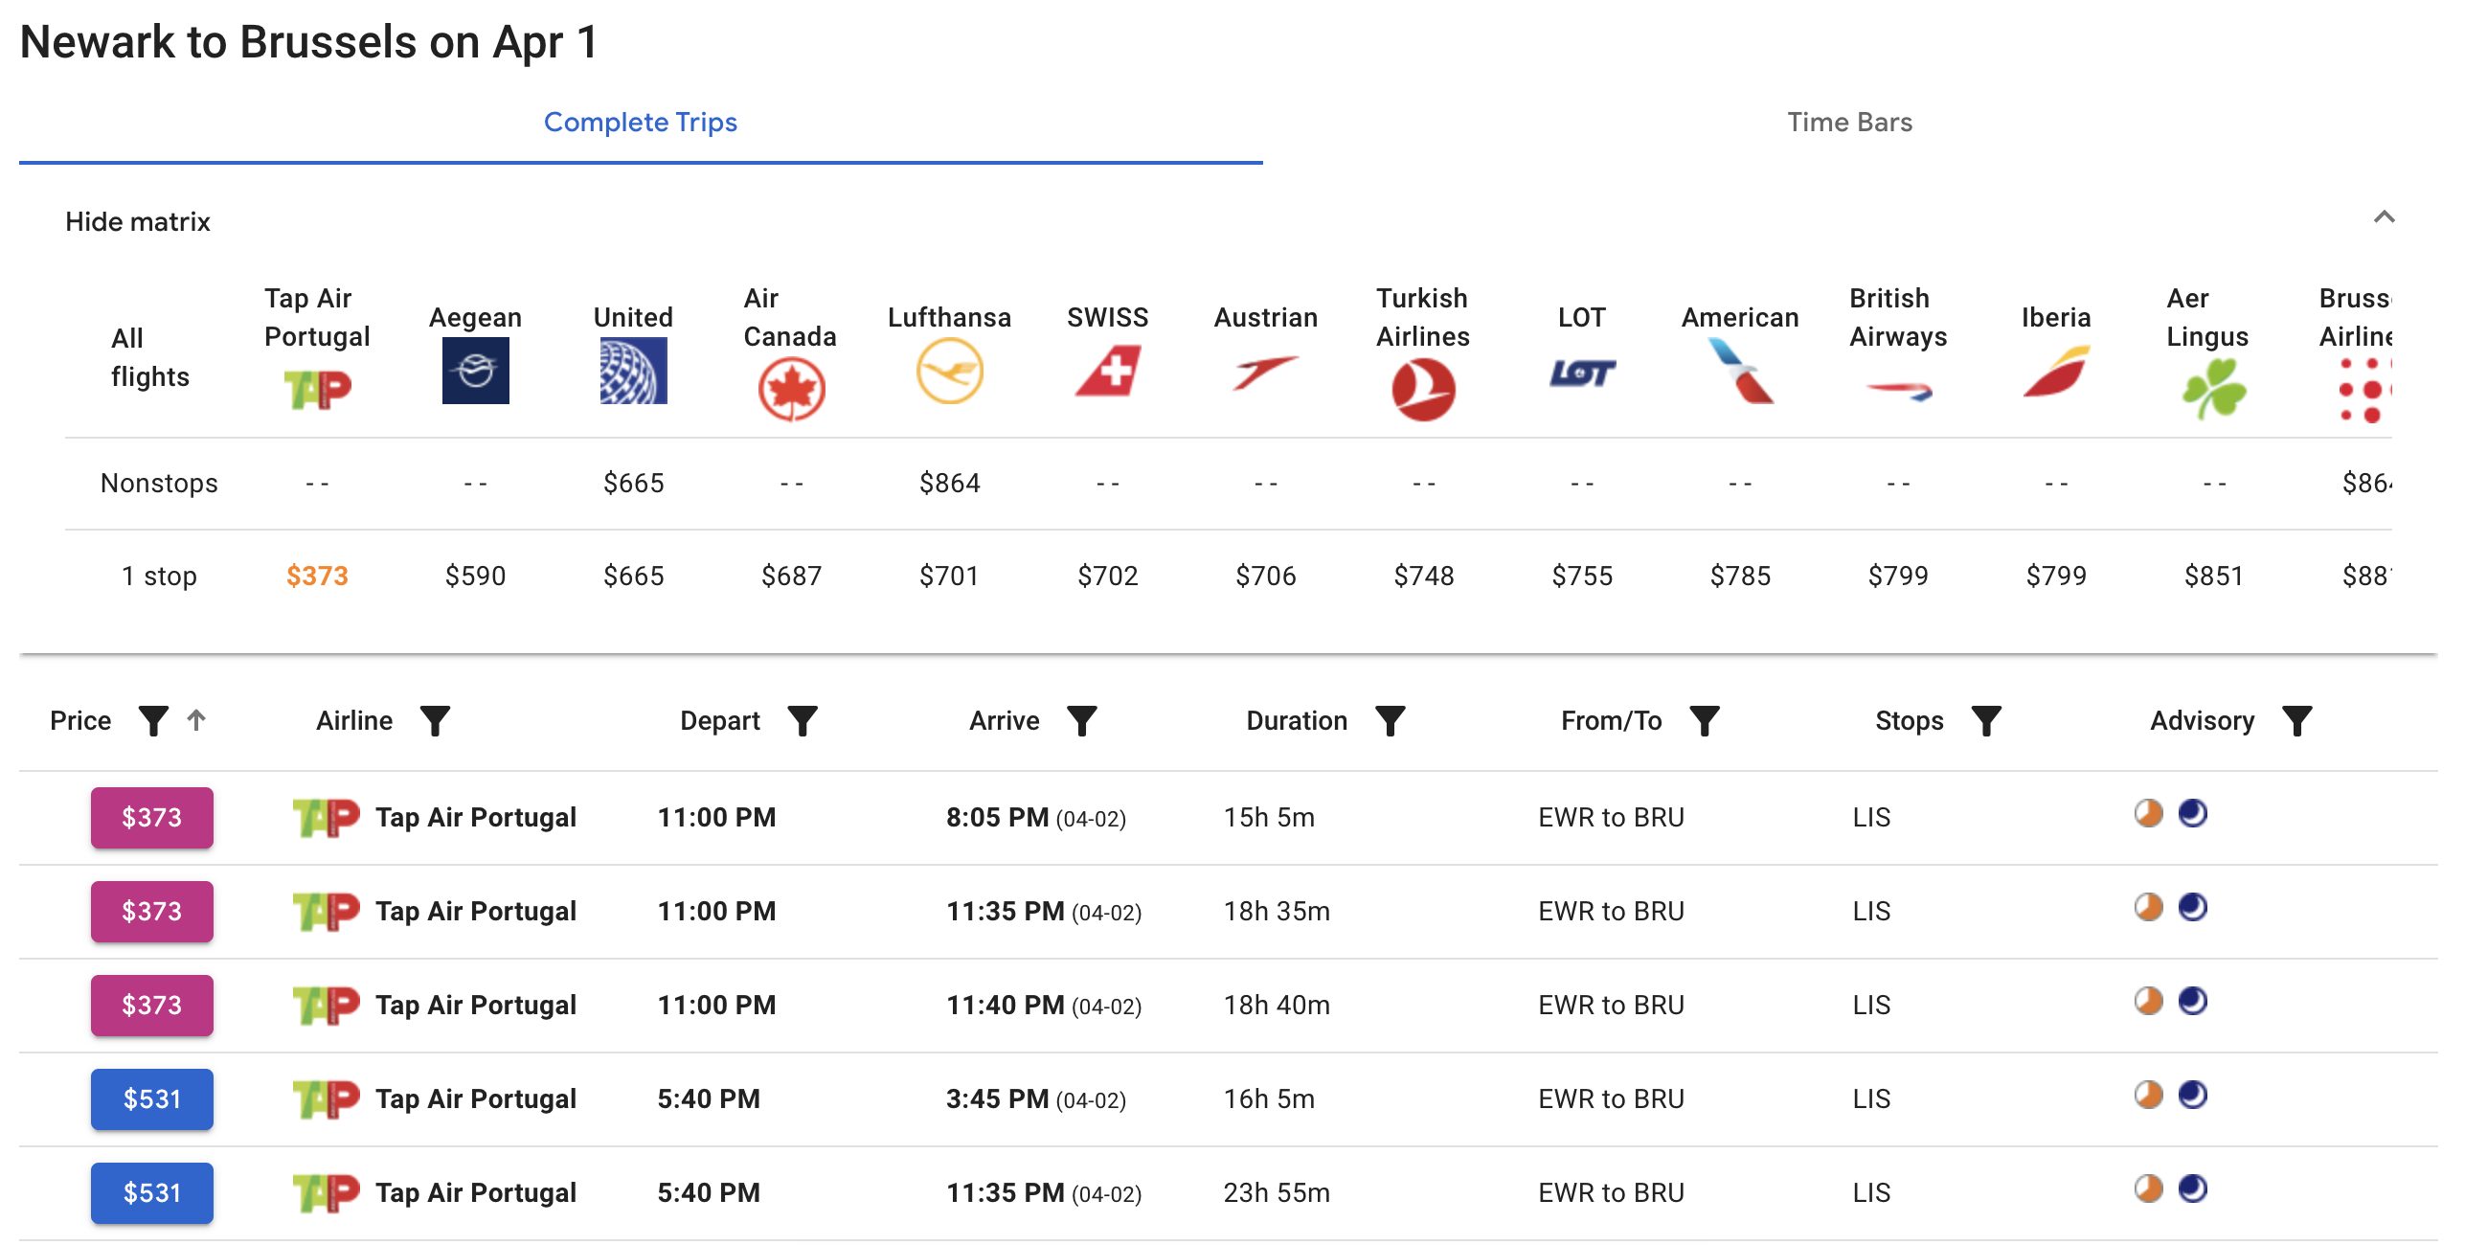Click Hide matrix label
The image size is (2465, 1245).
click(138, 221)
